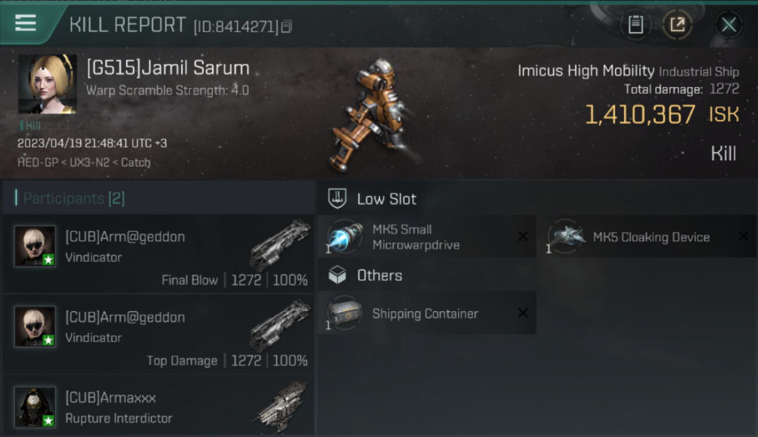View Jamil Sarum's character portrait
The width and height of the screenshot is (758, 437).
pos(47,84)
